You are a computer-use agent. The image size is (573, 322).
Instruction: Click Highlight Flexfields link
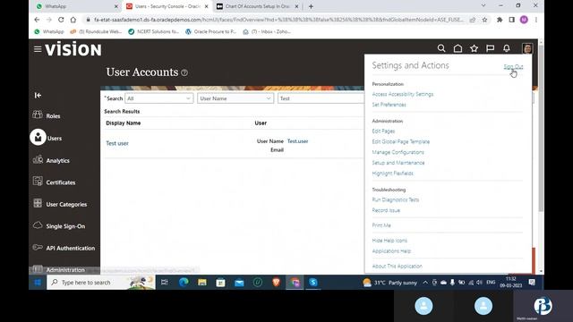pos(392,174)
